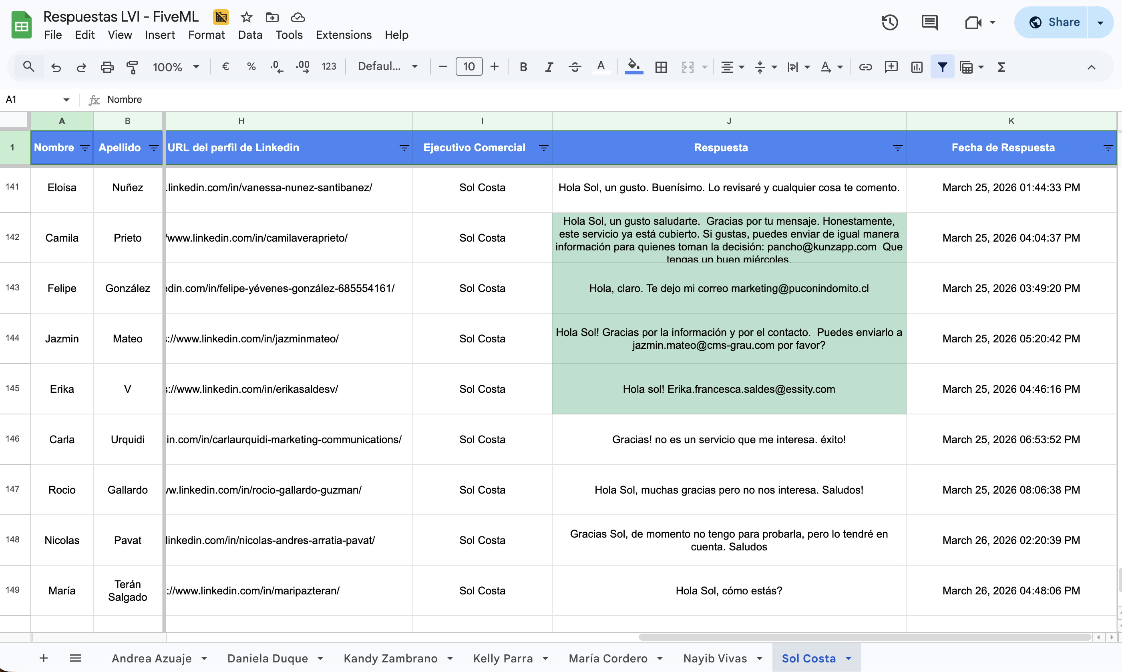Click the functions sigma icon

[1001, 67]
